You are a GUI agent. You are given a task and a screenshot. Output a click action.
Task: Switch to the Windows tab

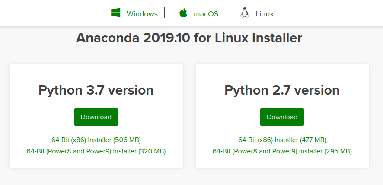point(142,14)
